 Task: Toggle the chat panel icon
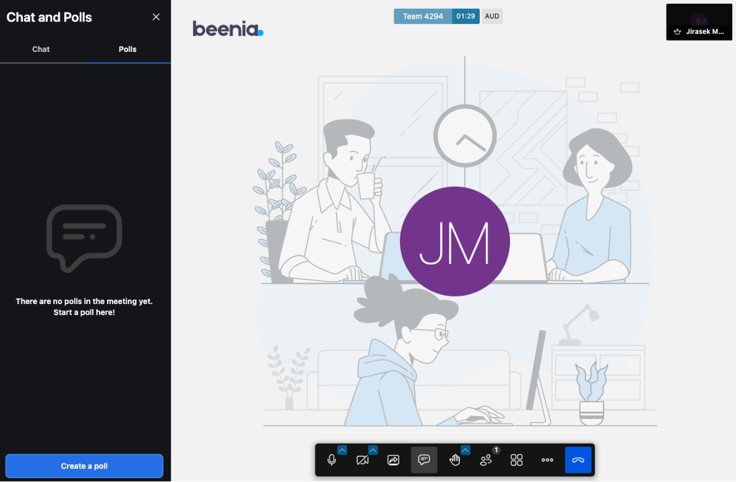pyautogui.click(x=424, y=460)
